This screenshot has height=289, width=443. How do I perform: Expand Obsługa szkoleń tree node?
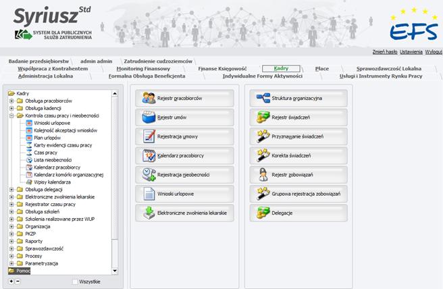pos(11,211)
